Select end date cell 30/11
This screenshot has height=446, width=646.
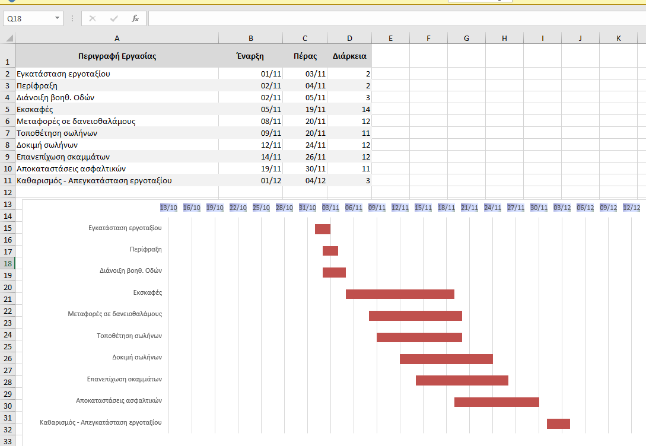305,169
